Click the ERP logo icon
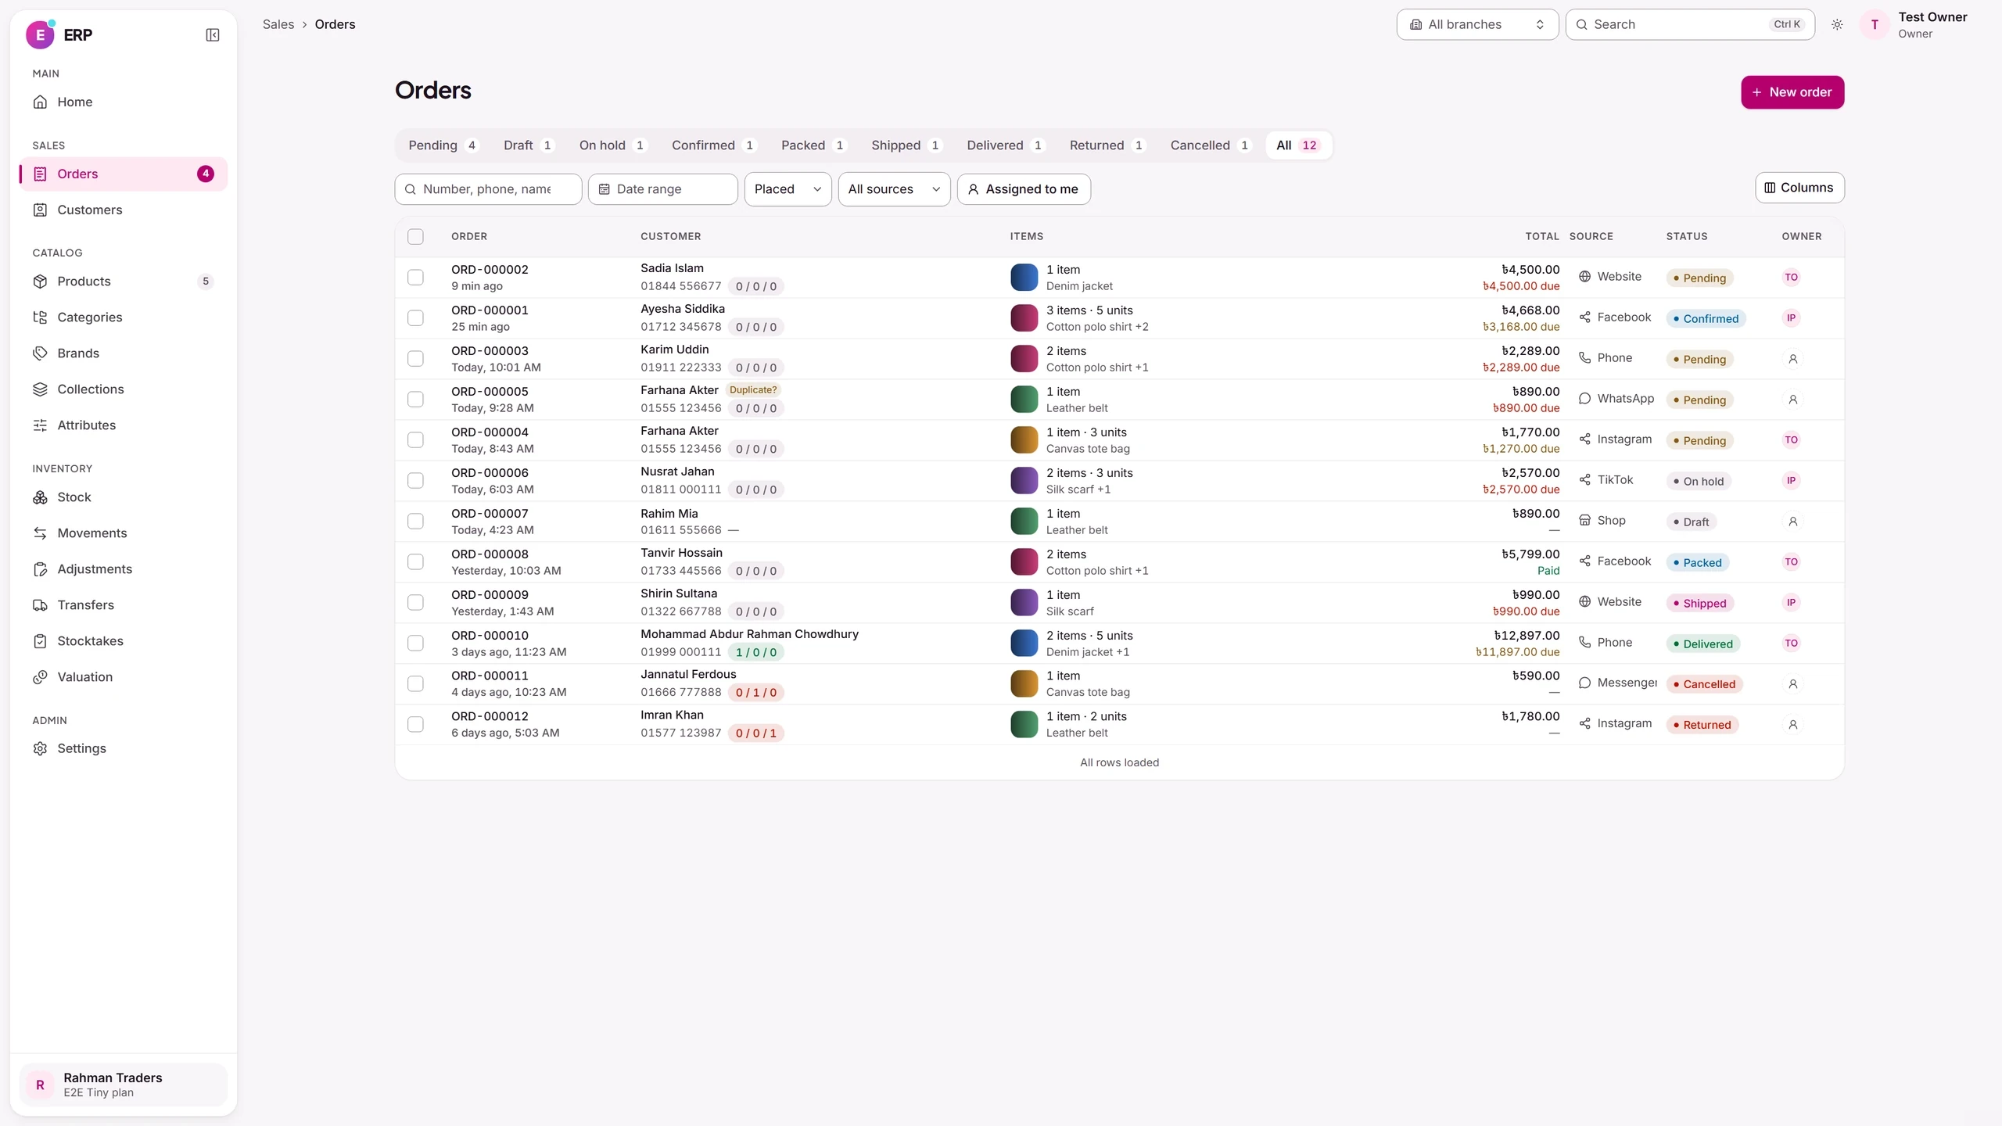The width and height of the screenshot is (2002, 1126). pos(40,34)
